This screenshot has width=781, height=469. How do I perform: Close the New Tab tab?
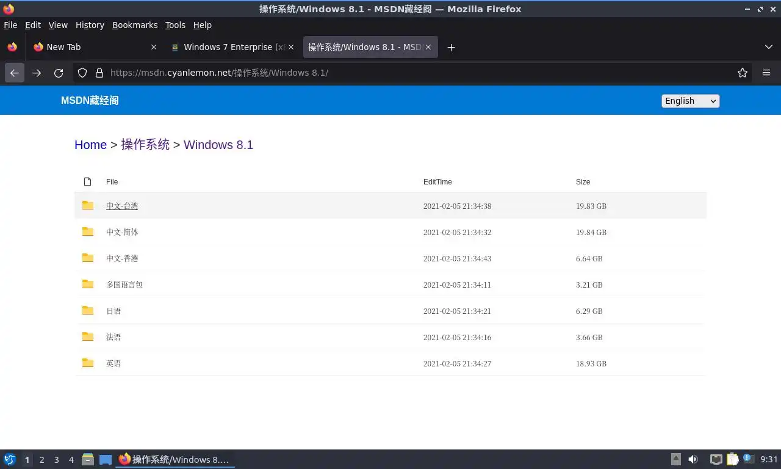coord(154,47)
